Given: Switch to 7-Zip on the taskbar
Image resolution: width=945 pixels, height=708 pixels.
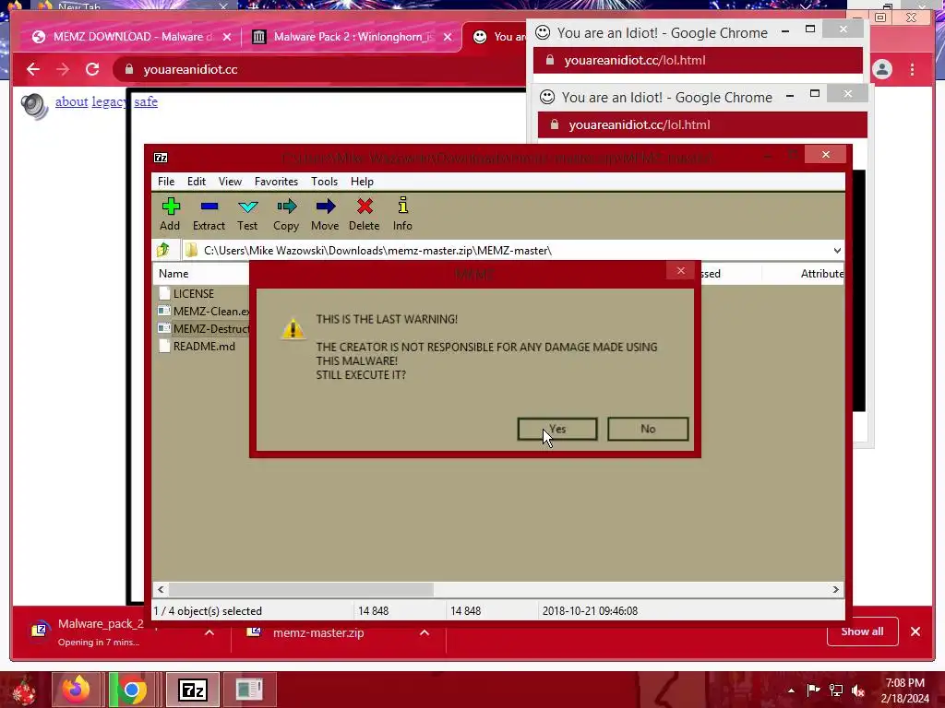Looking at the screenshot, I should pos(193,690).
